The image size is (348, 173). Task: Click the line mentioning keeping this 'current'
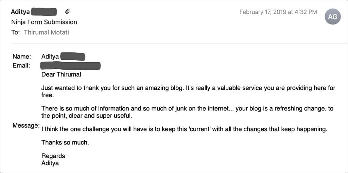coord(184,129)
